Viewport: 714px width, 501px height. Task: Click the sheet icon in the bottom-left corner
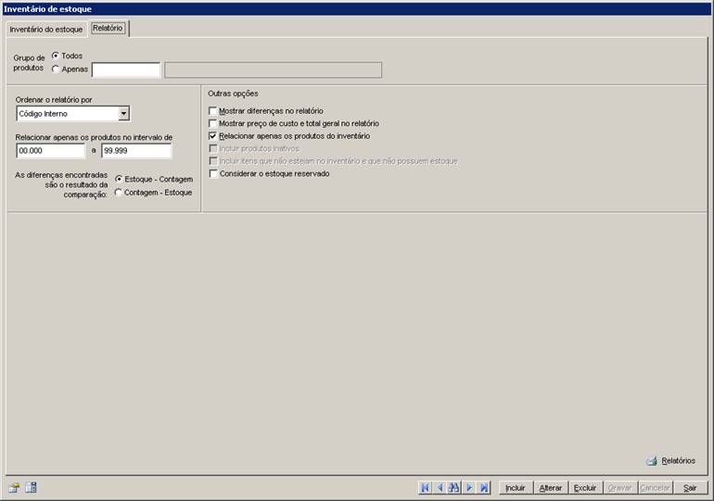pos(31,487)
